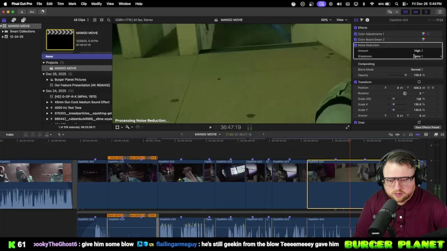Click the Rotation dial control
447x251 pixels.
pyautogui.click(x=405, y=93)
